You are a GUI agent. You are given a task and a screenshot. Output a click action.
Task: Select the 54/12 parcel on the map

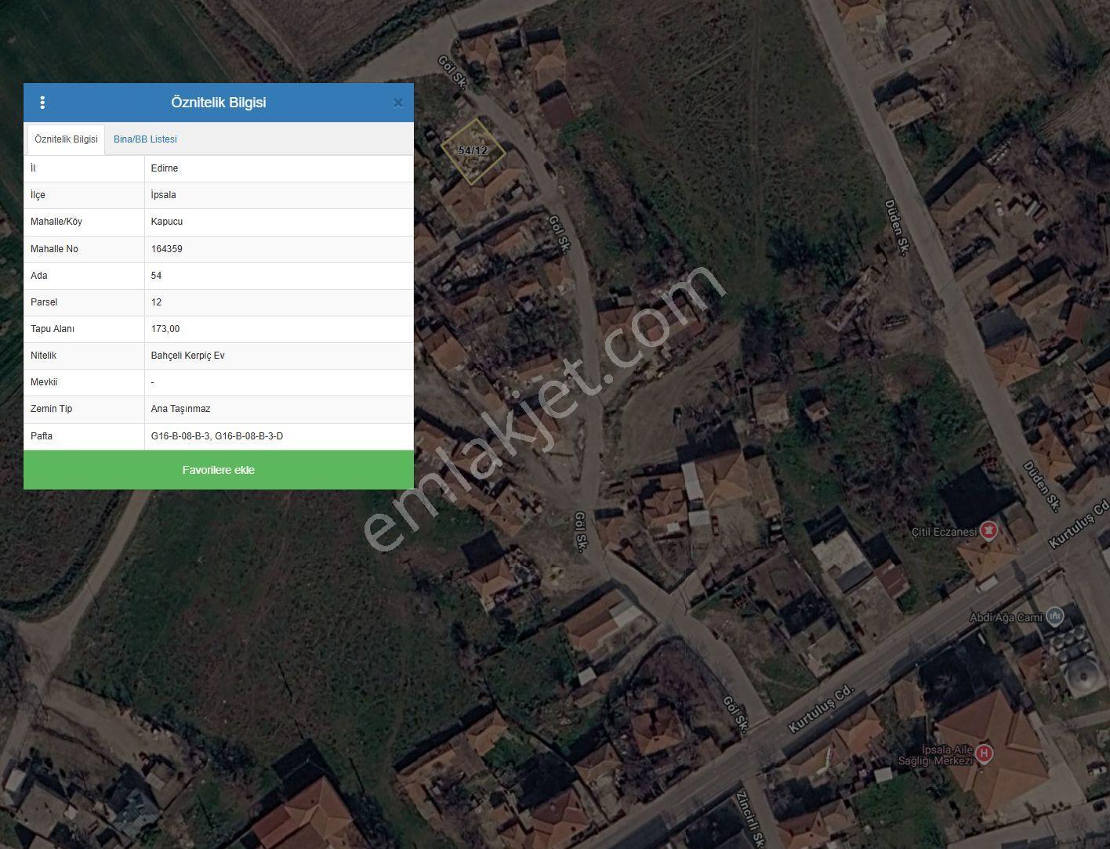click(473, 151)
